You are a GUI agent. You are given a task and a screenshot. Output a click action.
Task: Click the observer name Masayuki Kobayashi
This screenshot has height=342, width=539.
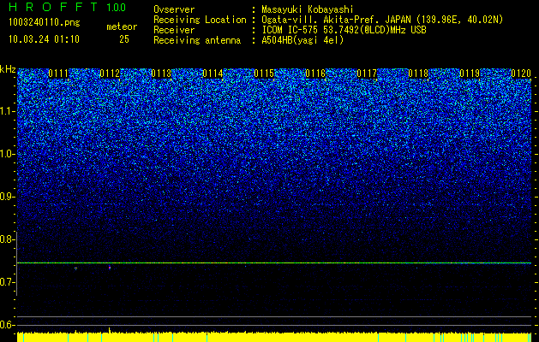coord(307,10)
